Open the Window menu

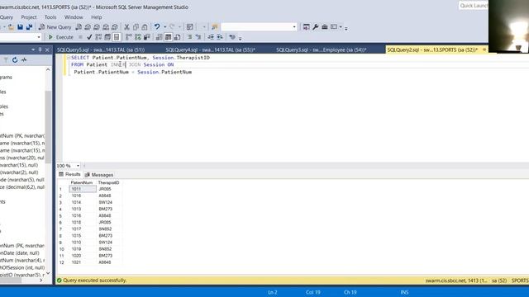coord(74,16)
